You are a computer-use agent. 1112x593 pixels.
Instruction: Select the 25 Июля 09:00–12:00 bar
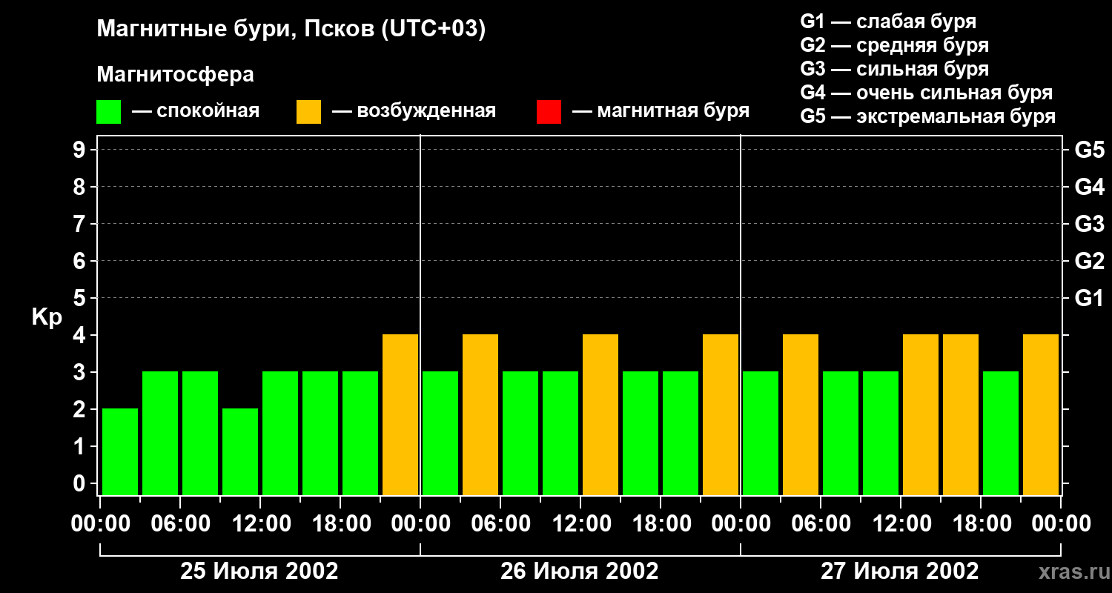coord(240,451)
